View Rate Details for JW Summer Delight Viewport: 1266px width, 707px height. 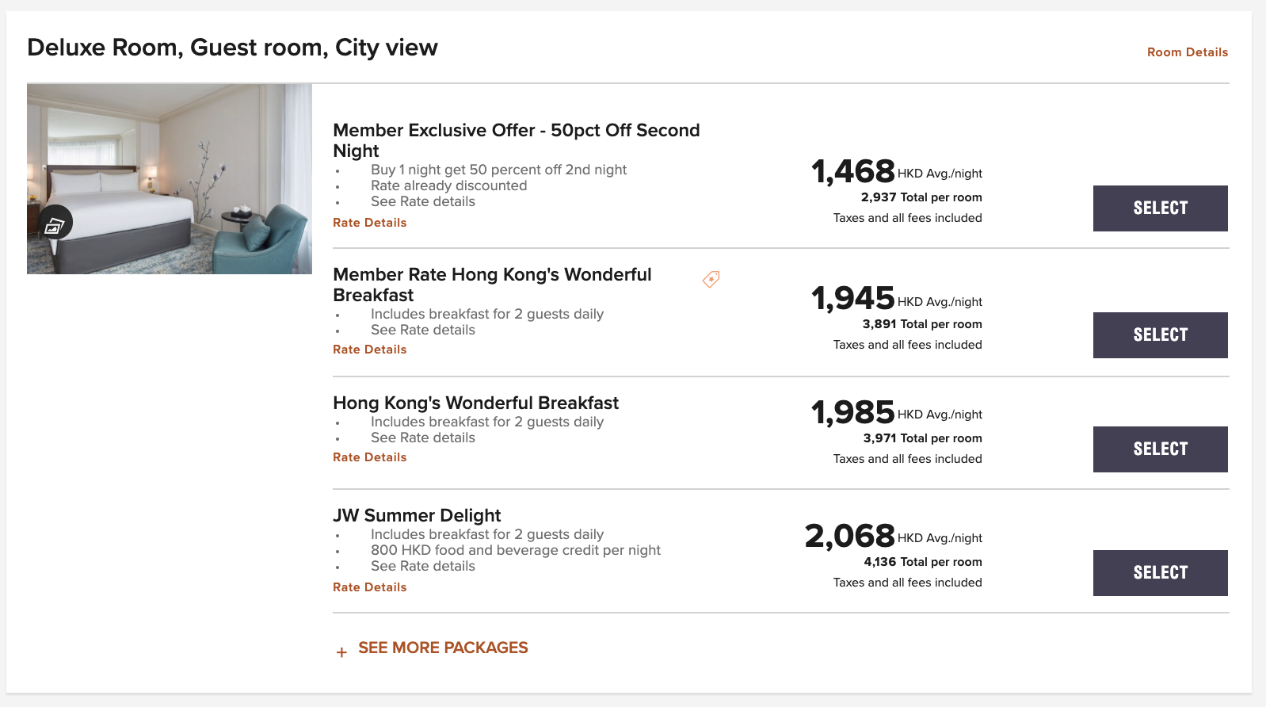coord(369,587)
